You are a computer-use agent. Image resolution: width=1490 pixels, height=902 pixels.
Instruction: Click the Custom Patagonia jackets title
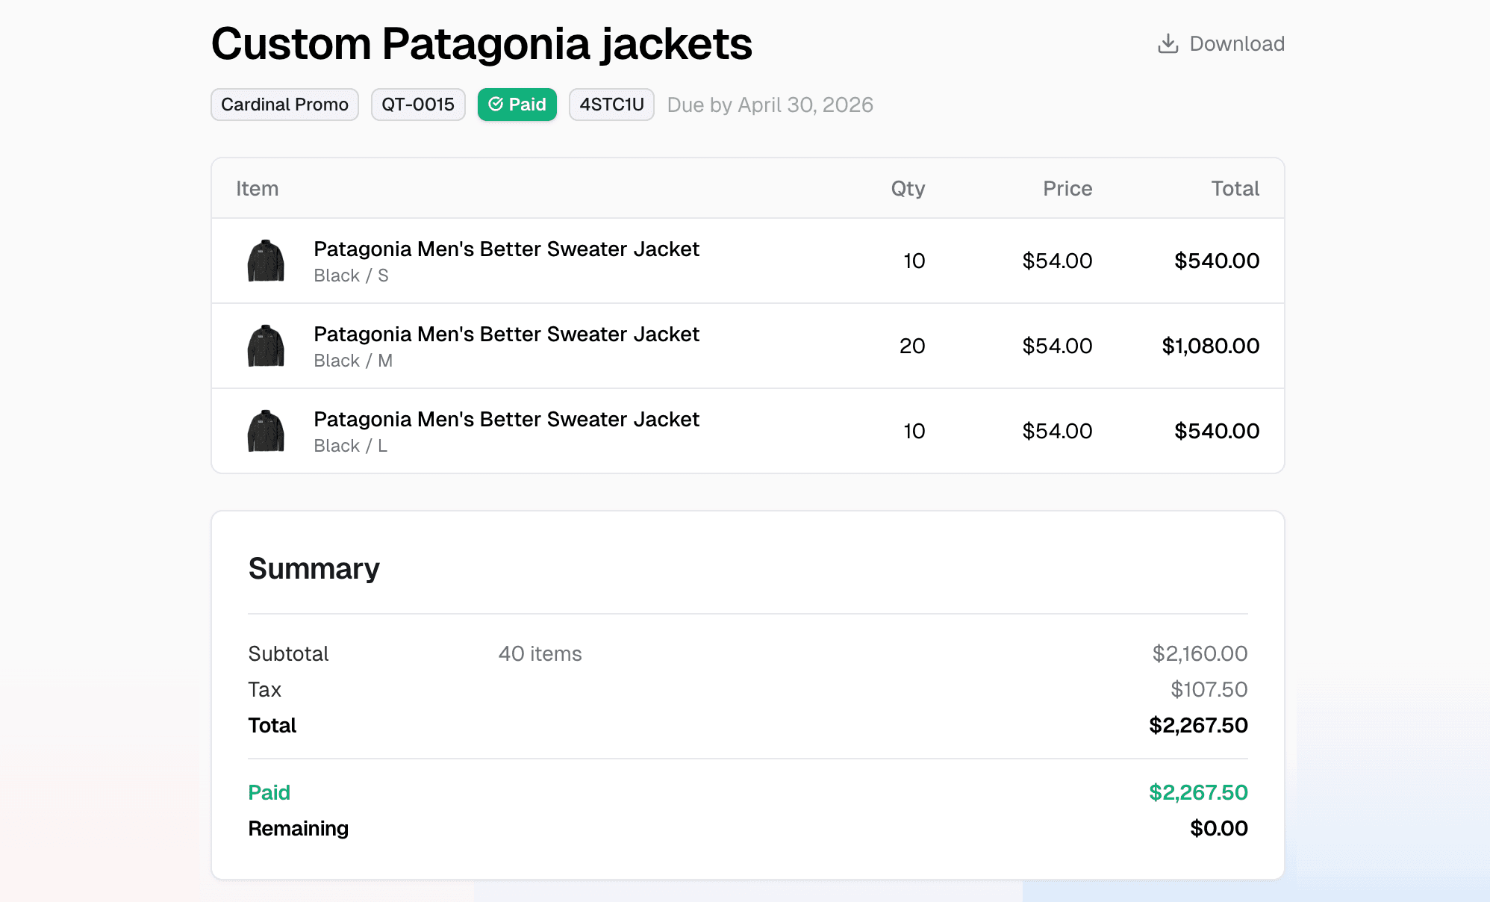481,44
